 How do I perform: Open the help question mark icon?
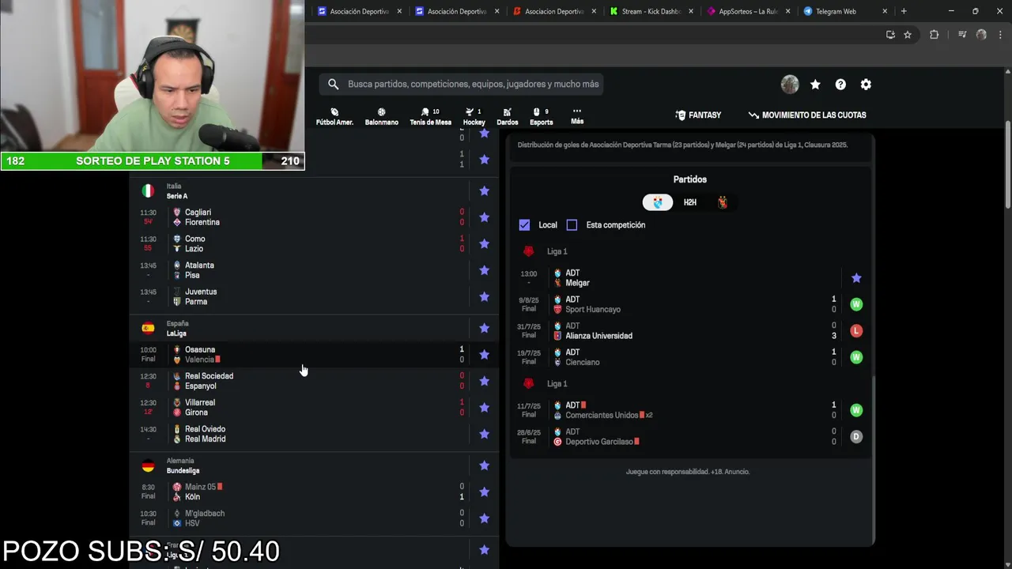coord(840,85)
